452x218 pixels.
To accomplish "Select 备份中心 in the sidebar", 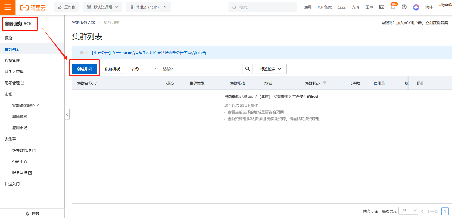I will pos(20,161).
